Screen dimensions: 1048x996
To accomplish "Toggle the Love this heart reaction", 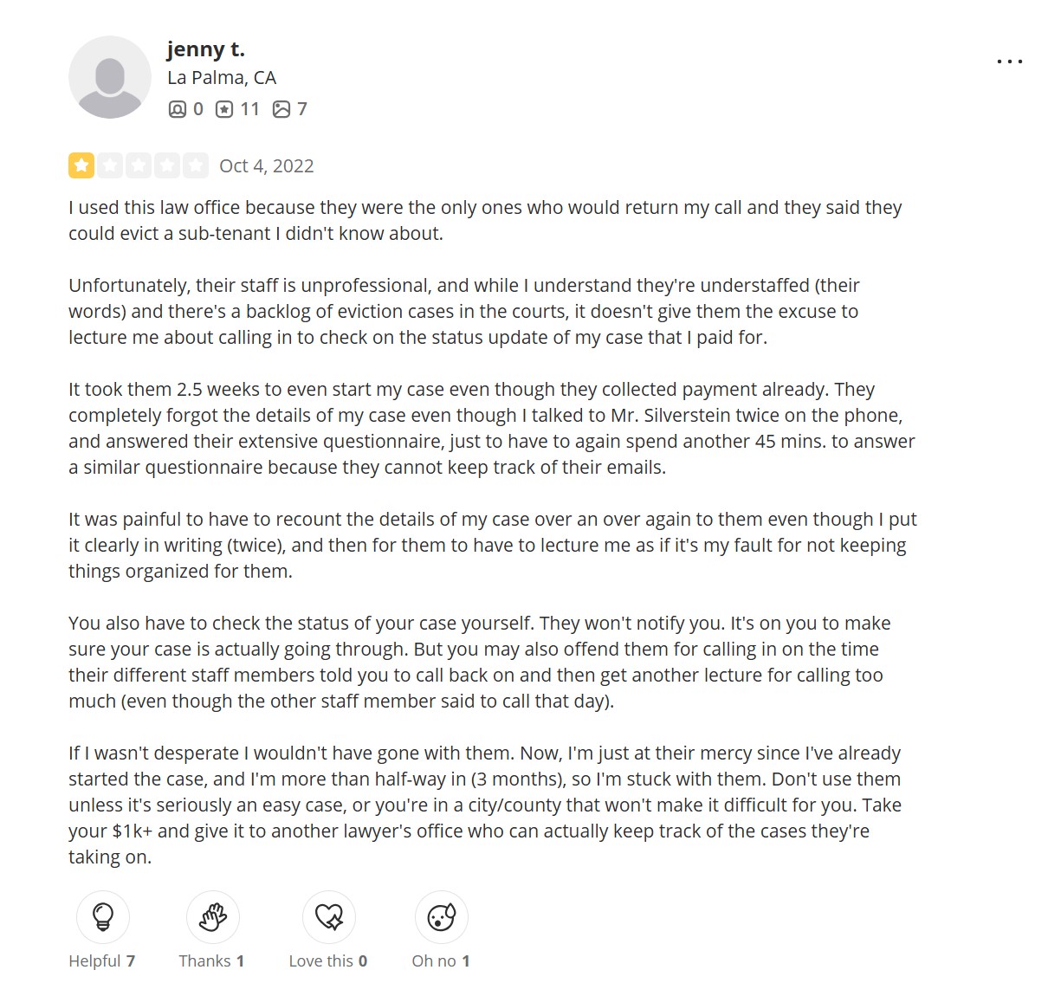I will (x=329, y=916).
